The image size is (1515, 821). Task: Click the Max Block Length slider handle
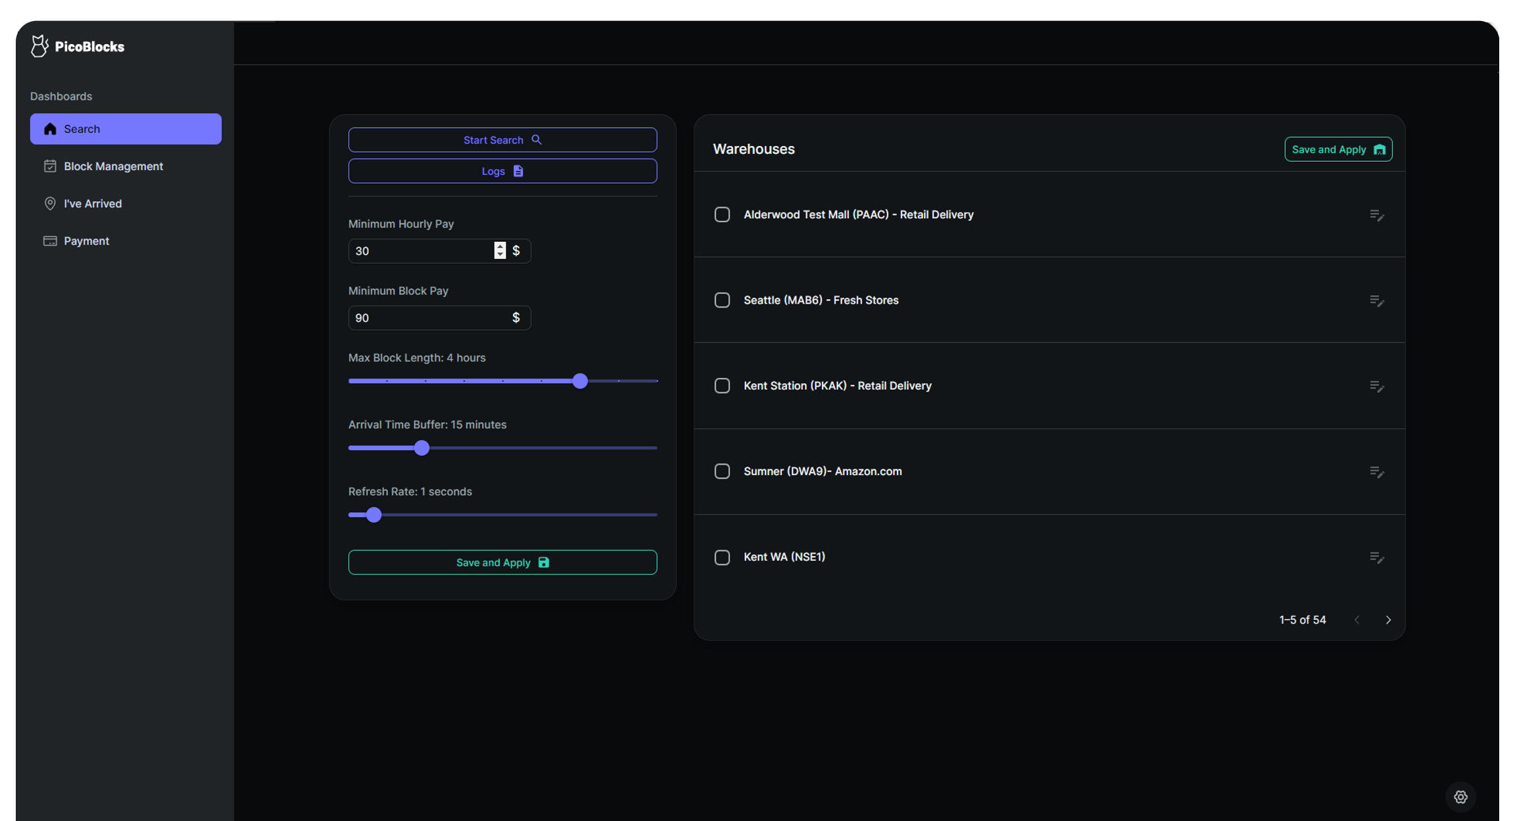(579, 381)
